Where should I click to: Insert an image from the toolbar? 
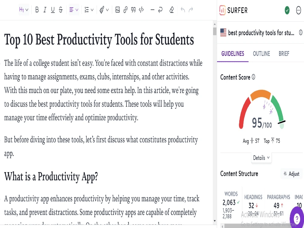tap(117, 10)
